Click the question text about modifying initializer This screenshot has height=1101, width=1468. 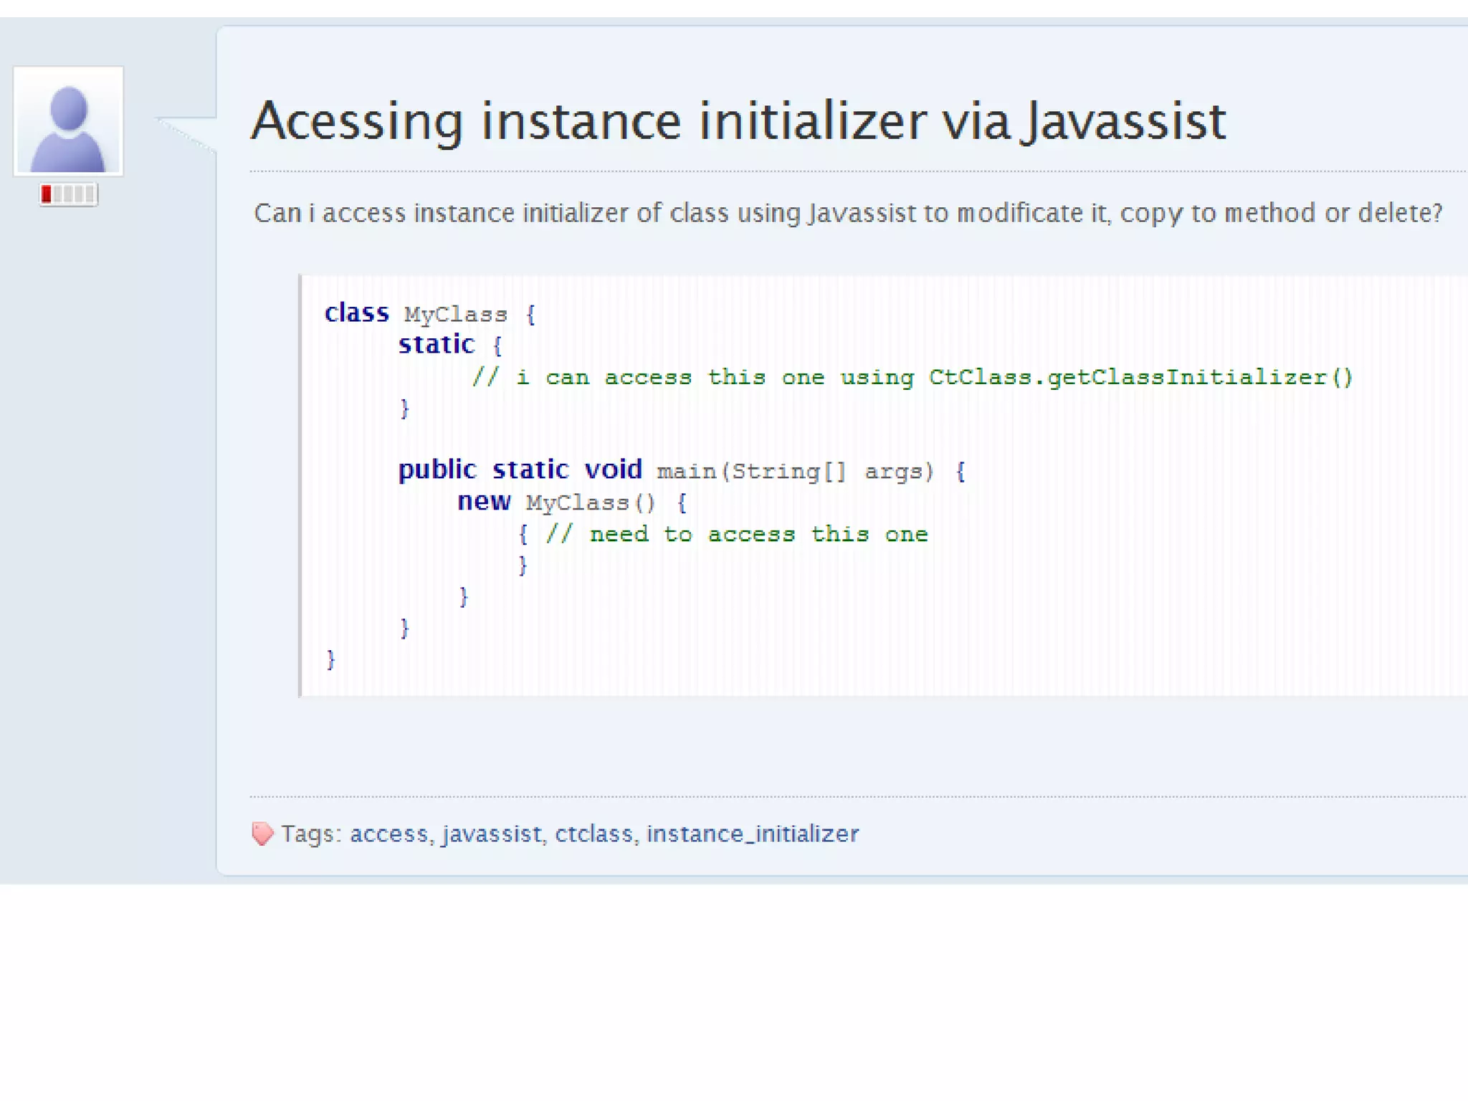(847, 213)
